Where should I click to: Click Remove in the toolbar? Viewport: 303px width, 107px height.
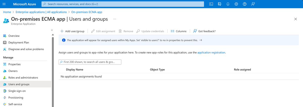click(x=126, y=31)
